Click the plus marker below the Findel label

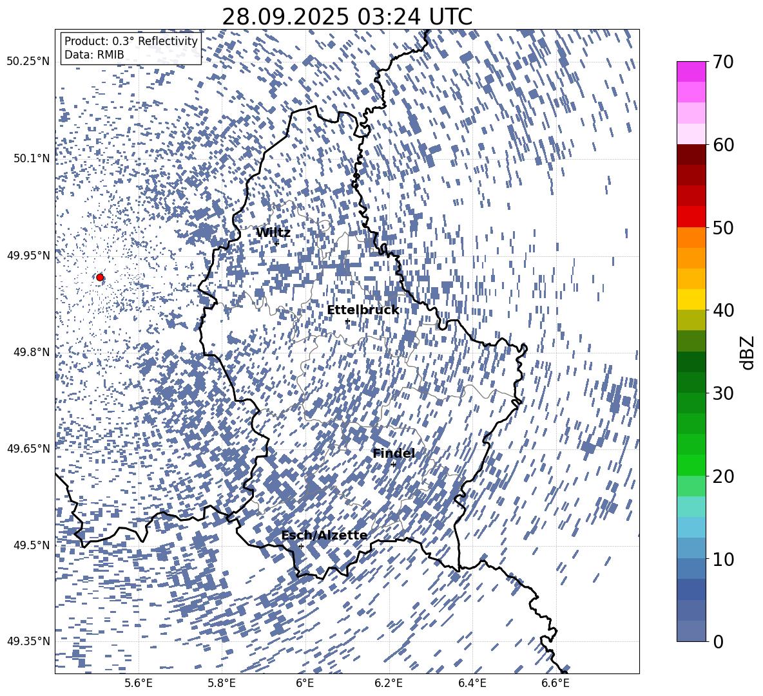393,465
